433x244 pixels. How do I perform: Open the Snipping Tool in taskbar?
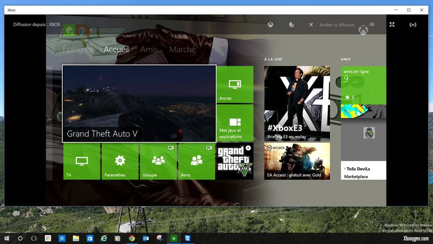click(159, 238)
